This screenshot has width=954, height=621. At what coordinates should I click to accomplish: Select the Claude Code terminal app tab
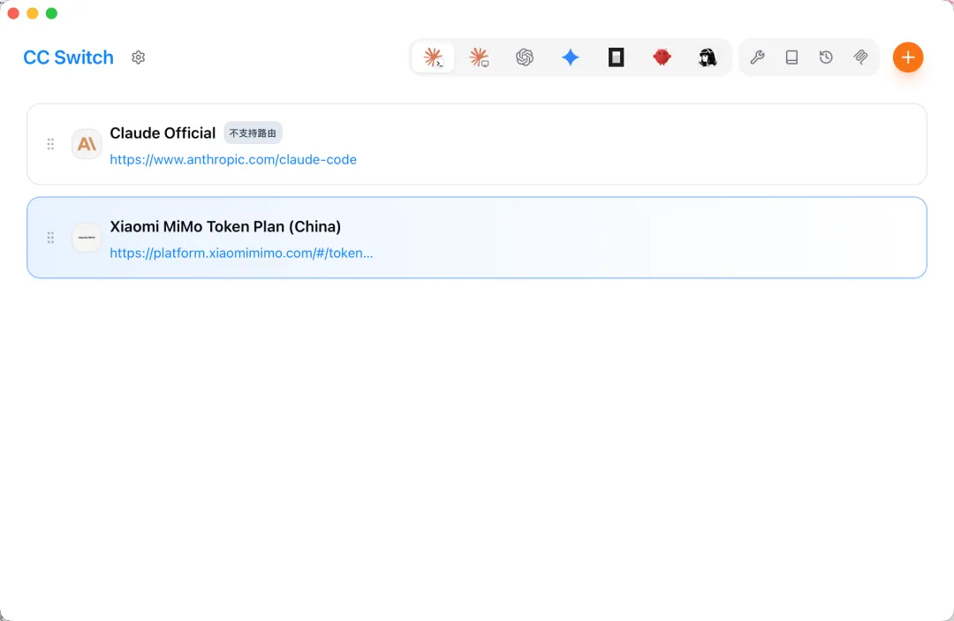click(x=433, y=57)
